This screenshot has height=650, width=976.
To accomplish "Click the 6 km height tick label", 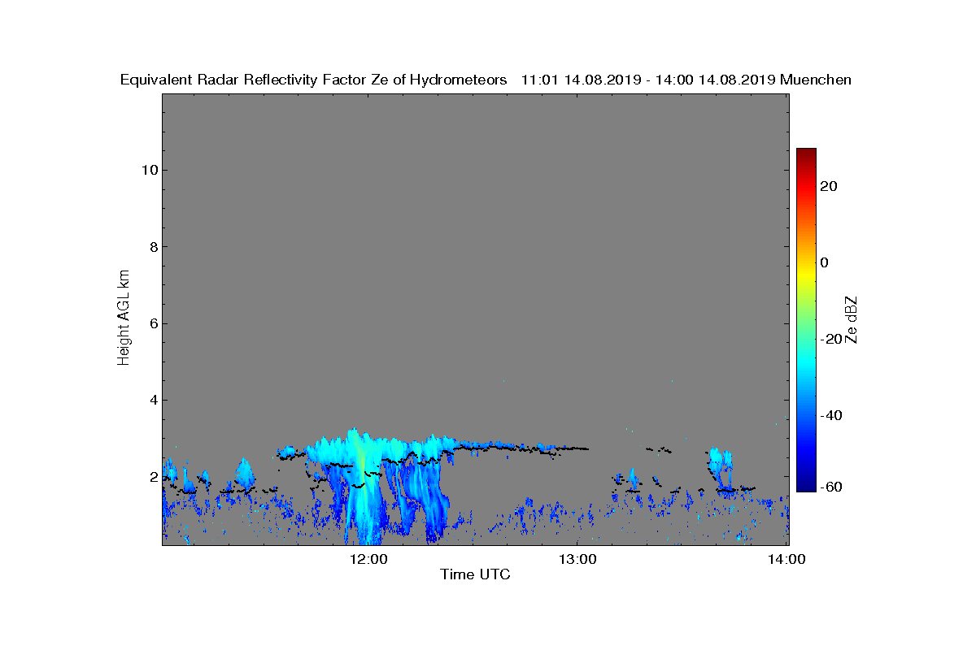I will [x=153, y=323].
